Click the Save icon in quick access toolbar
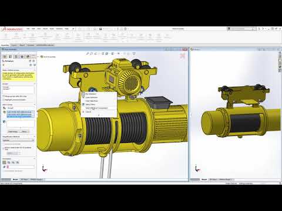The width and height of the screenshot is (282, 211). coord(100,29)
